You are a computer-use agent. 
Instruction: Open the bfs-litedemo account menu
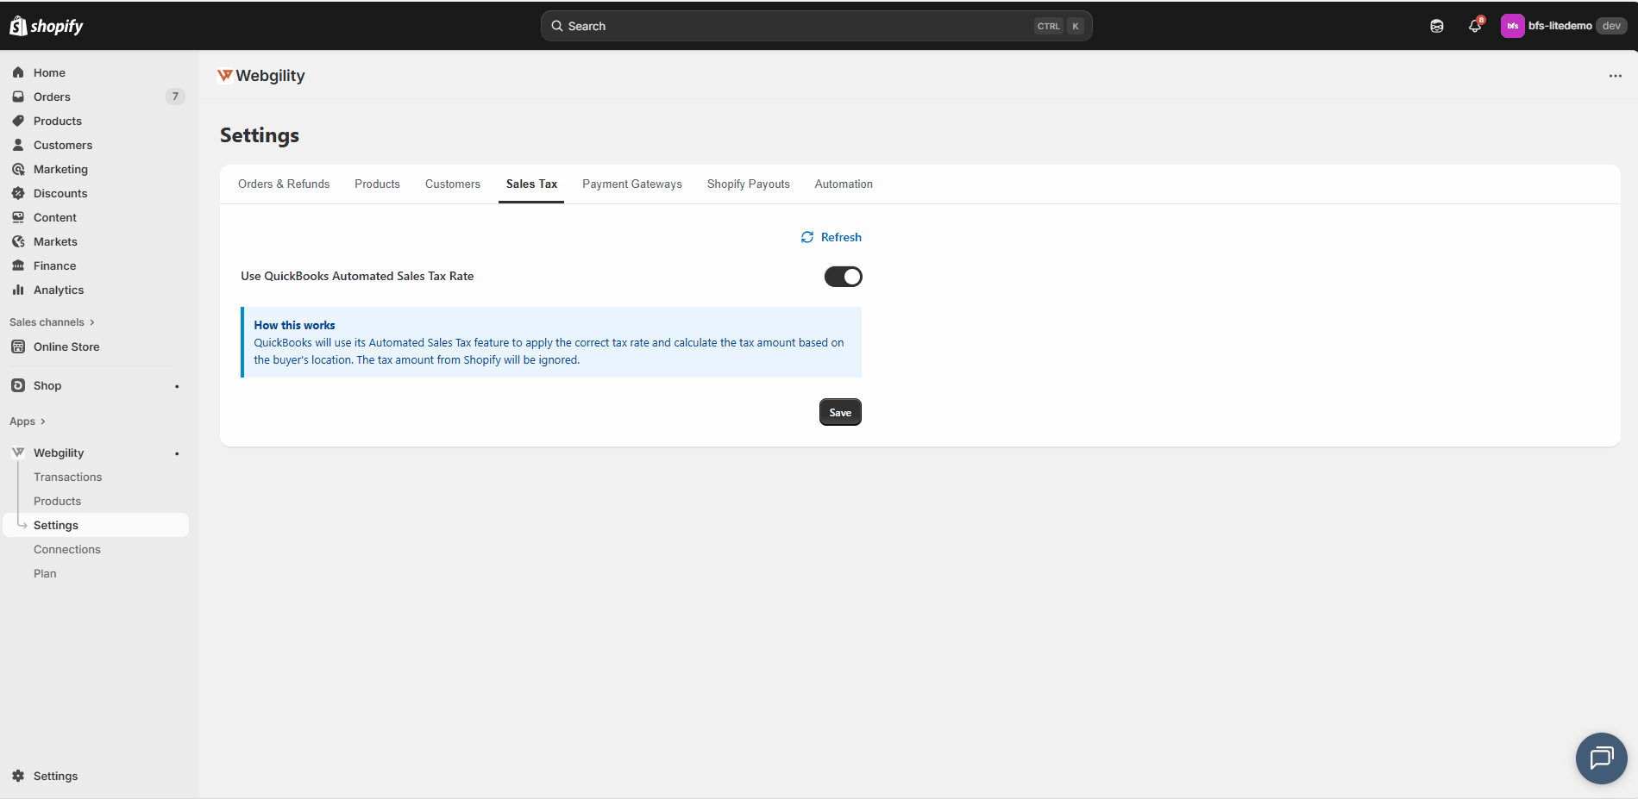(1565, 26)
